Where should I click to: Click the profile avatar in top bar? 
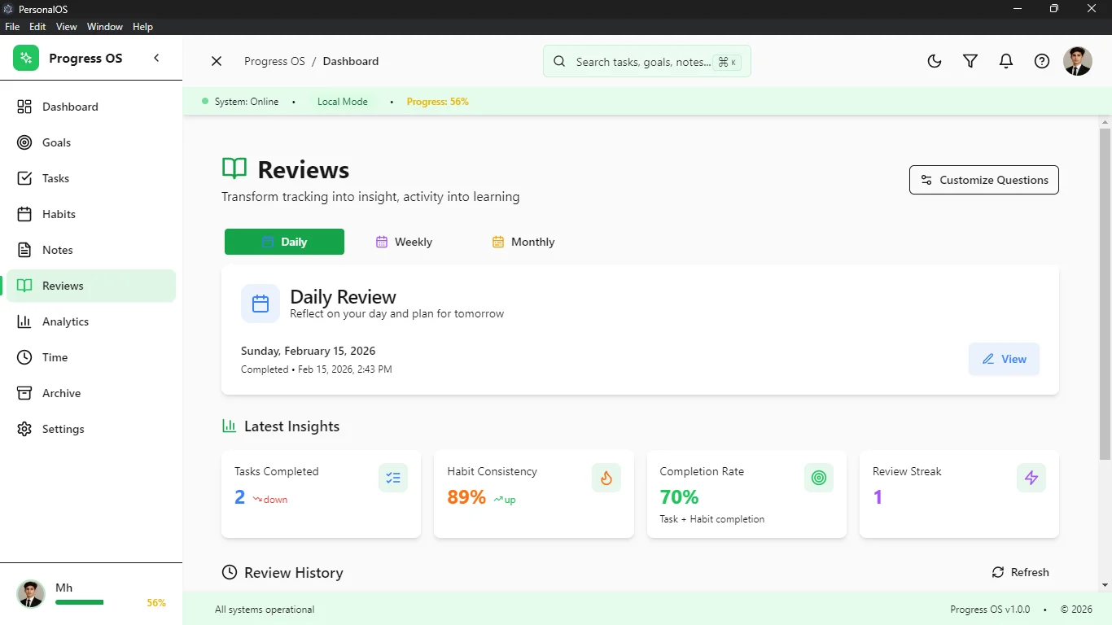(x=1078, y=61)
